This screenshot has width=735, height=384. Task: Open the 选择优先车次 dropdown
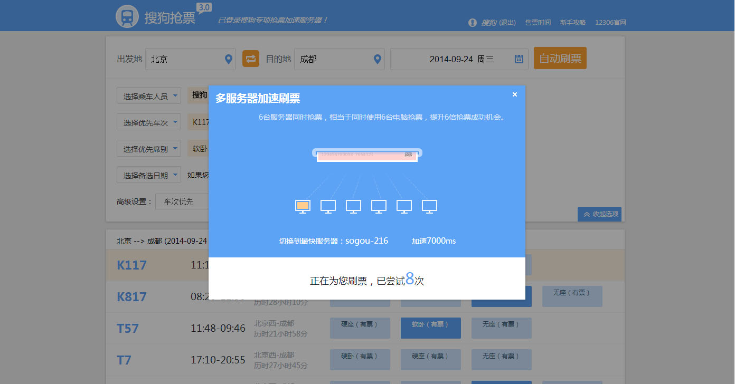pos(149,122)
